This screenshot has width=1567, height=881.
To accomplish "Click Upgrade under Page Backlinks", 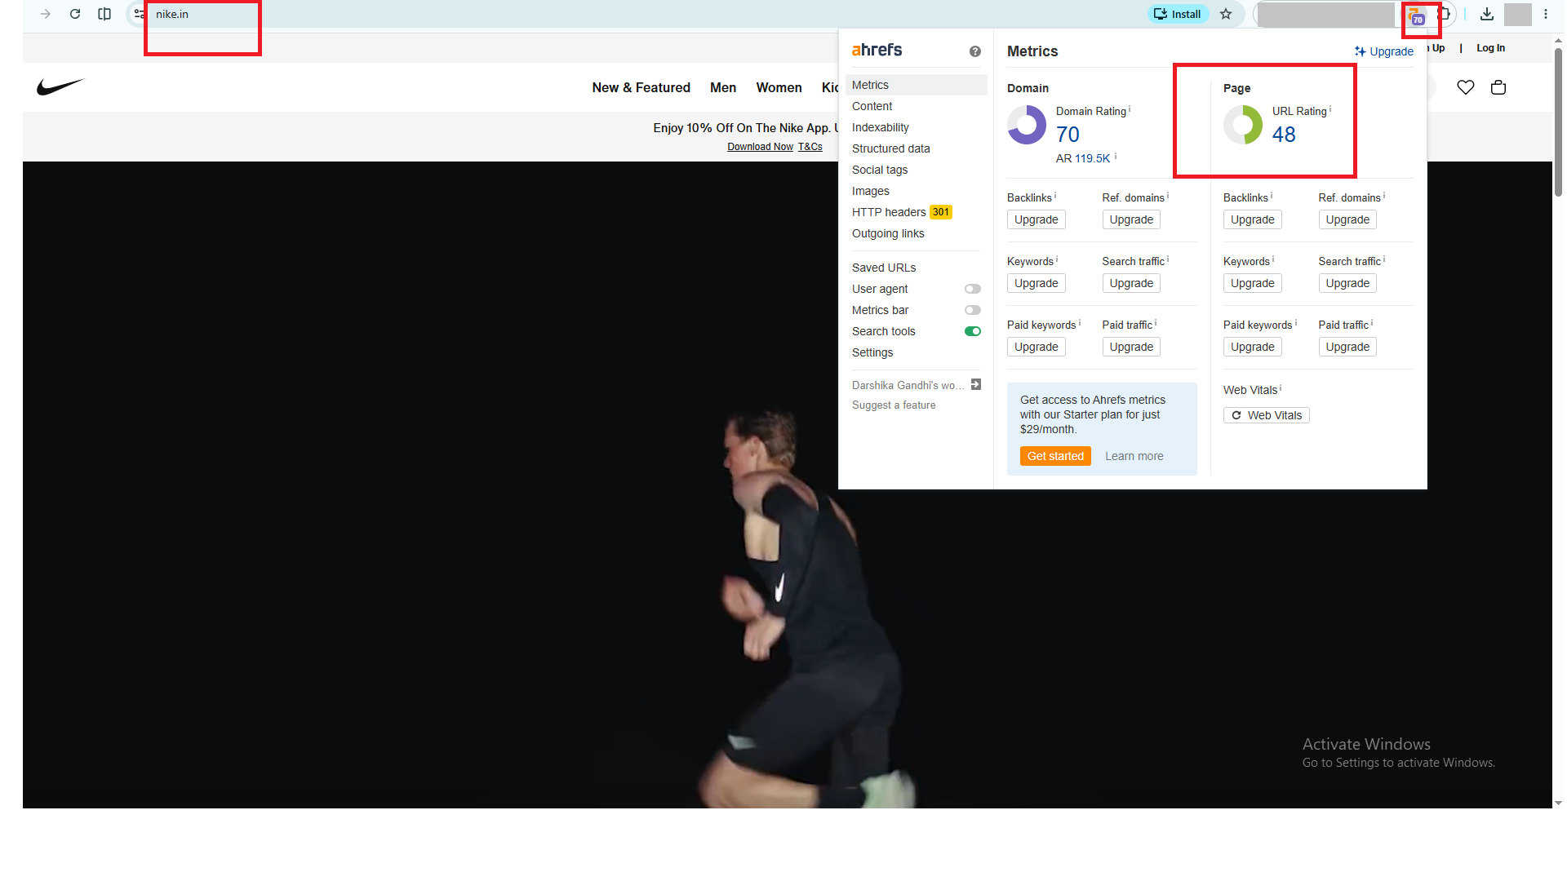I will point(1252,219).
